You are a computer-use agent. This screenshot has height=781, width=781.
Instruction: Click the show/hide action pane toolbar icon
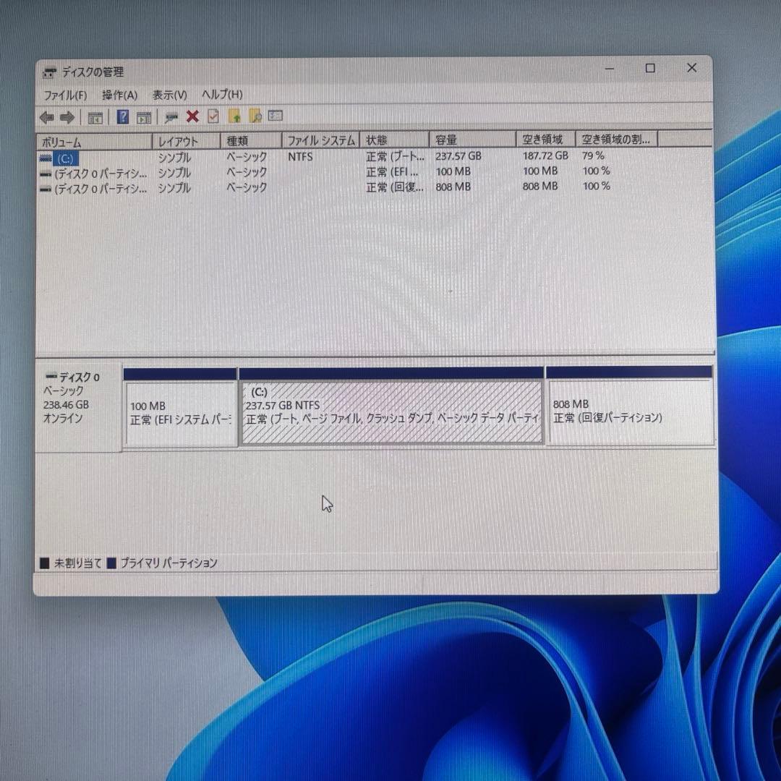point(145,116)
